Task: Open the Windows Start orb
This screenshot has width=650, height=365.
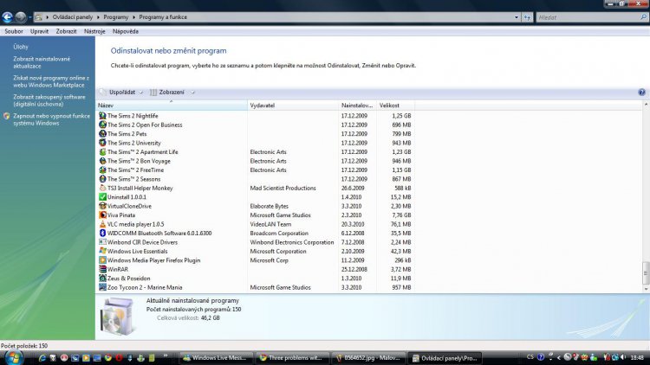Action: coord(14,358)
